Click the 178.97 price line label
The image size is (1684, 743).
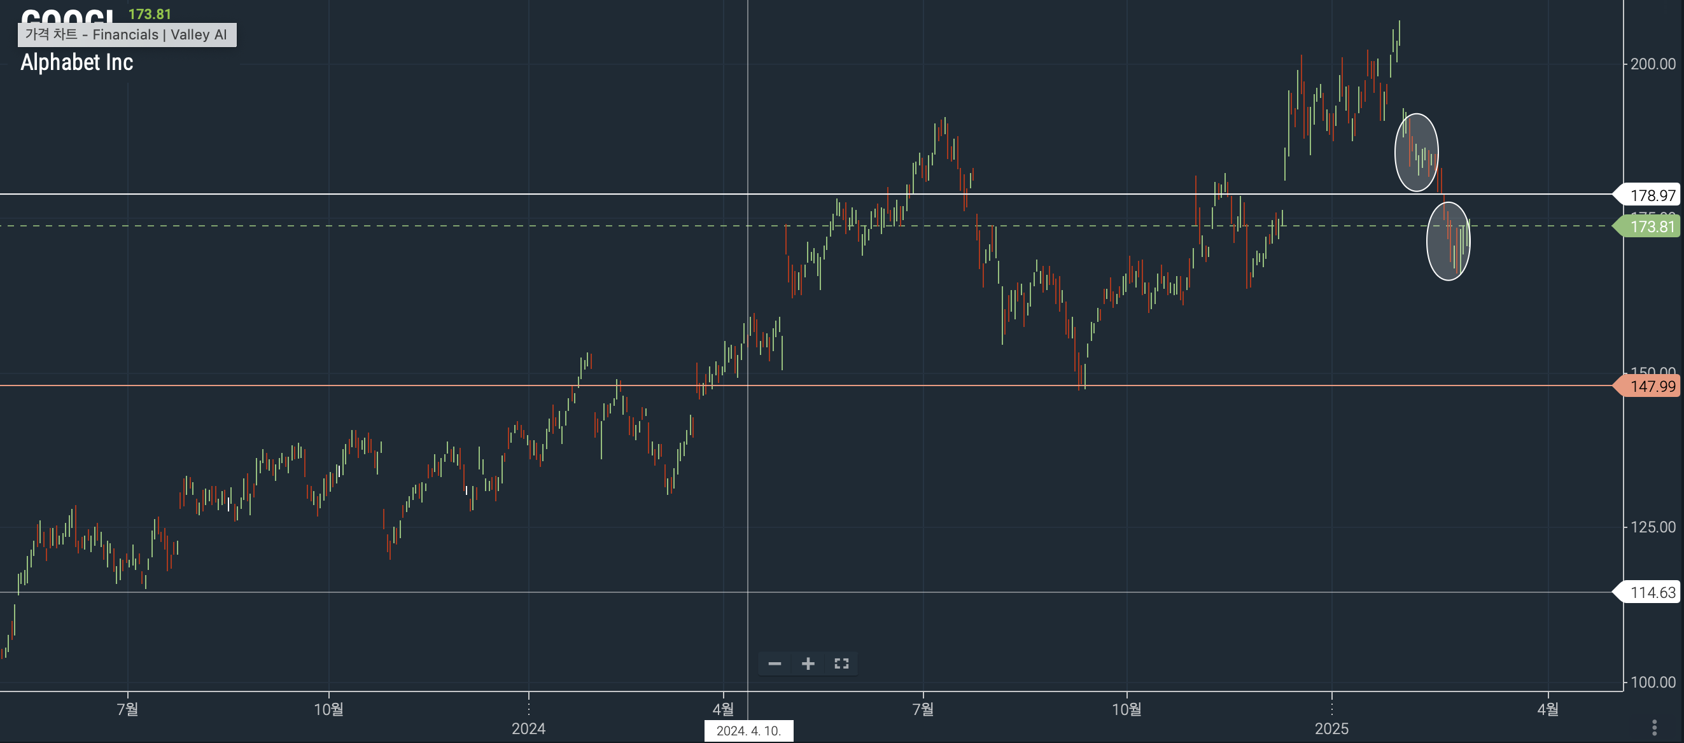(x=1652, y=195)
